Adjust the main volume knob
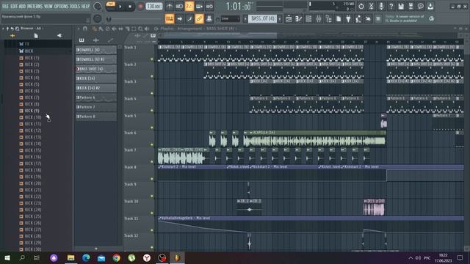Screen dimensions: 470x264 (98, 6)
